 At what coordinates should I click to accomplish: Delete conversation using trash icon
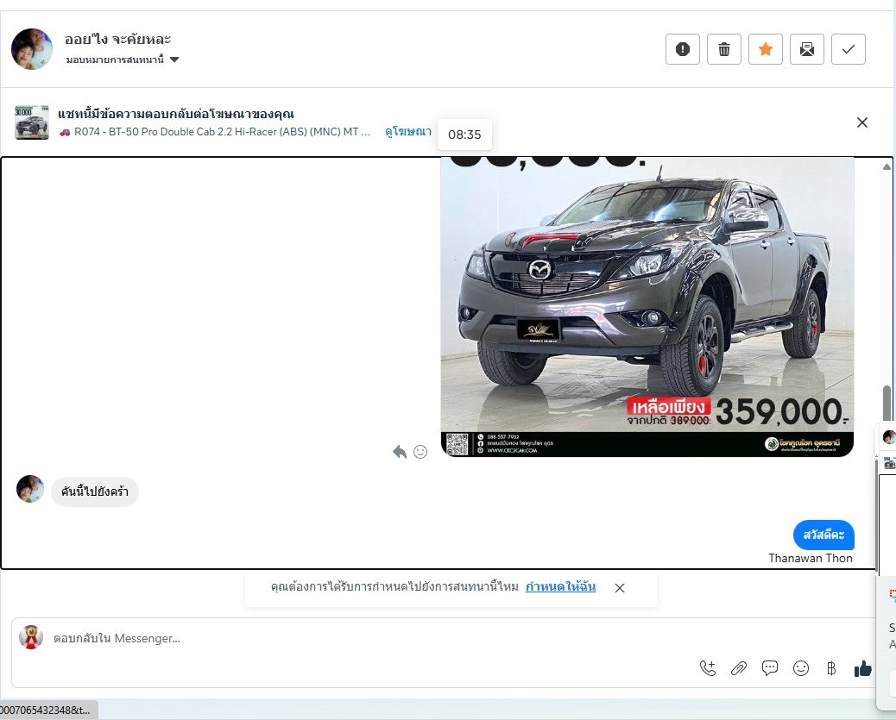[x=724, y=49]
